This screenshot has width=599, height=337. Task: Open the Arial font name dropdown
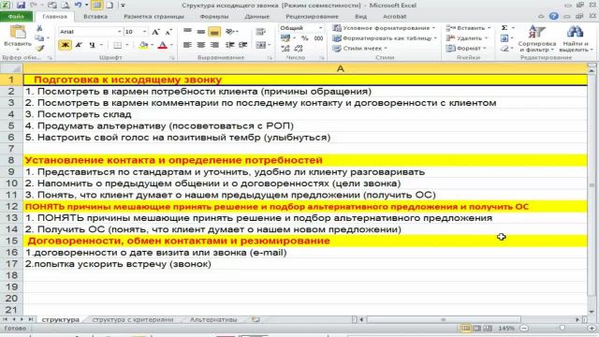[x=119, y=32]
